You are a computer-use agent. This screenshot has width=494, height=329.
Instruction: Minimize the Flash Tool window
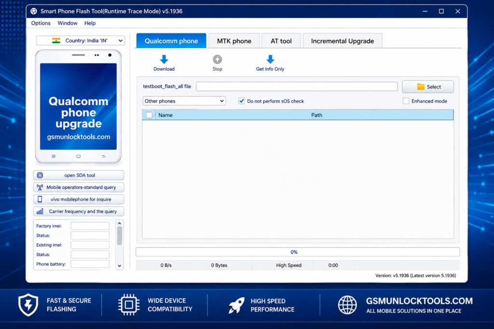[x=425, y=12]
